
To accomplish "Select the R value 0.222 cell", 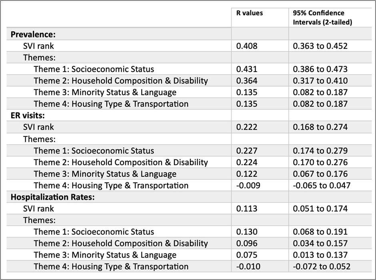I will click(x=247, y=127).
